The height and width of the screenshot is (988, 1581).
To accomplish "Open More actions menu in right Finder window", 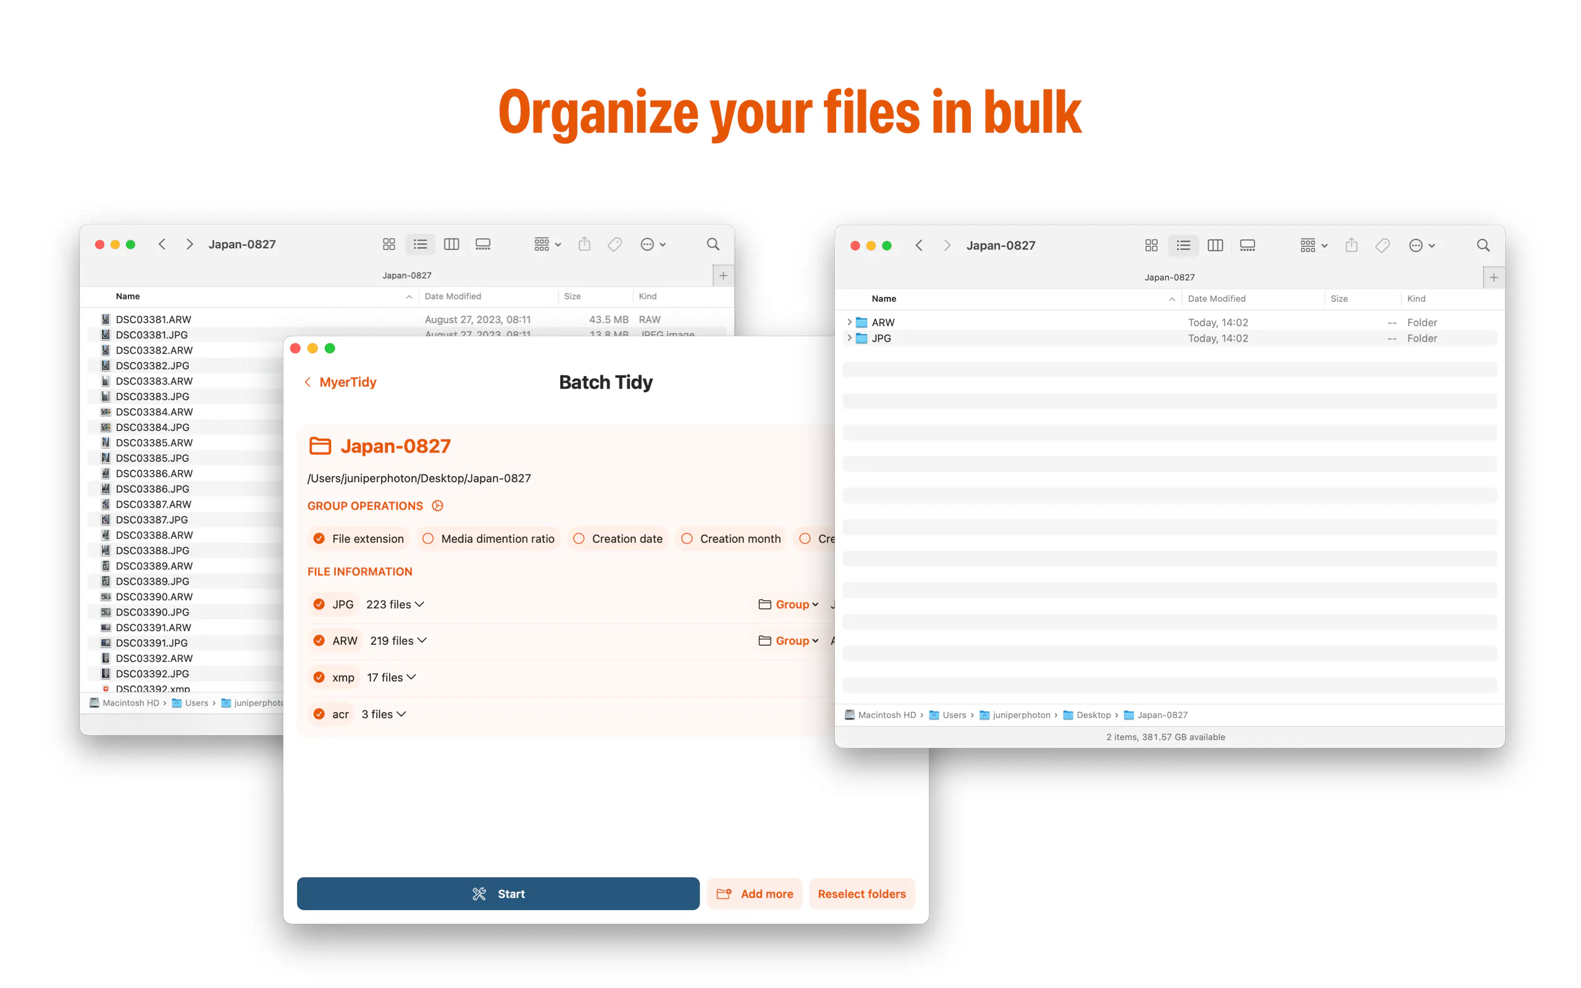I will pyautogui.click(x=1422, y=246).
